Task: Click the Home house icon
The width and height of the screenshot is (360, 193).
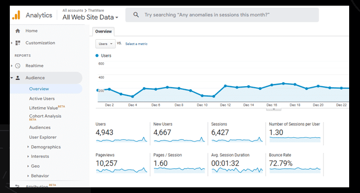Action: point(18,31)
